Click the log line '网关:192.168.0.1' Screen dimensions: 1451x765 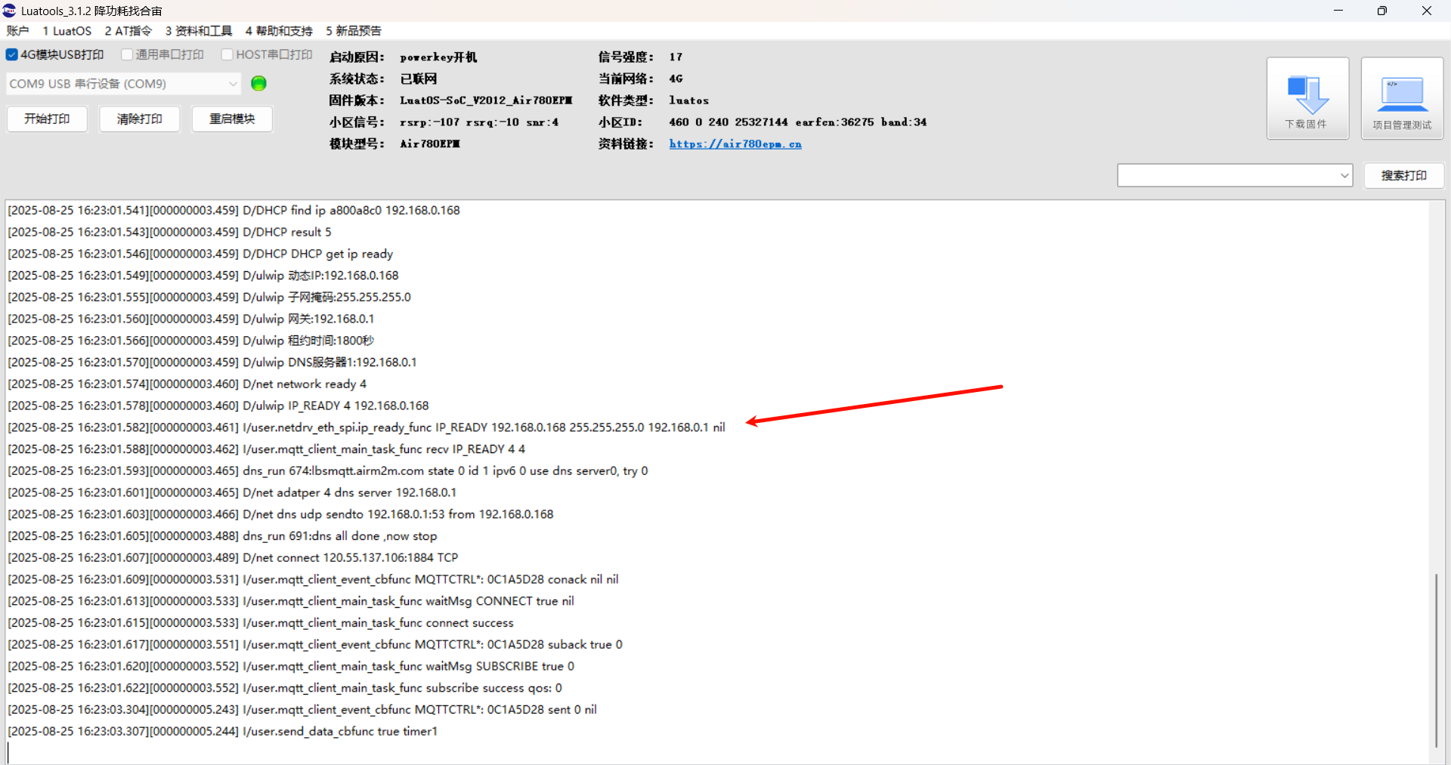[x=191, y=319]
